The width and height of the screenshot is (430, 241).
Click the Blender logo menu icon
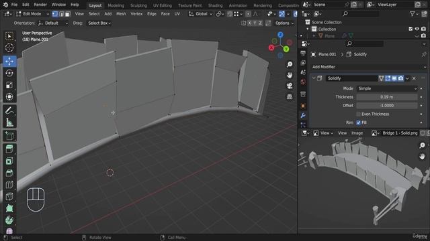pyautogui.click(x=5, y=5)
